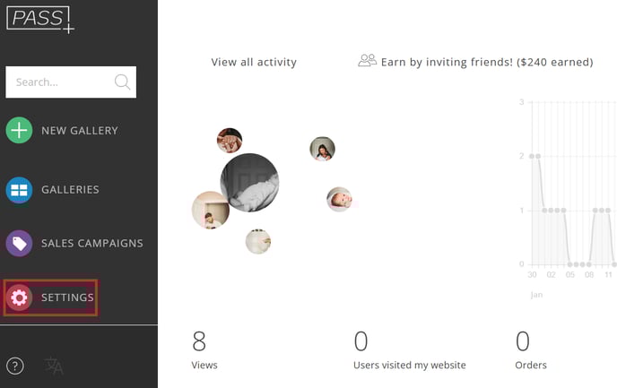Screen dimensions: 617x388
Task: Open the woman portrait circle thumbnail
Action: click(322, 149)
